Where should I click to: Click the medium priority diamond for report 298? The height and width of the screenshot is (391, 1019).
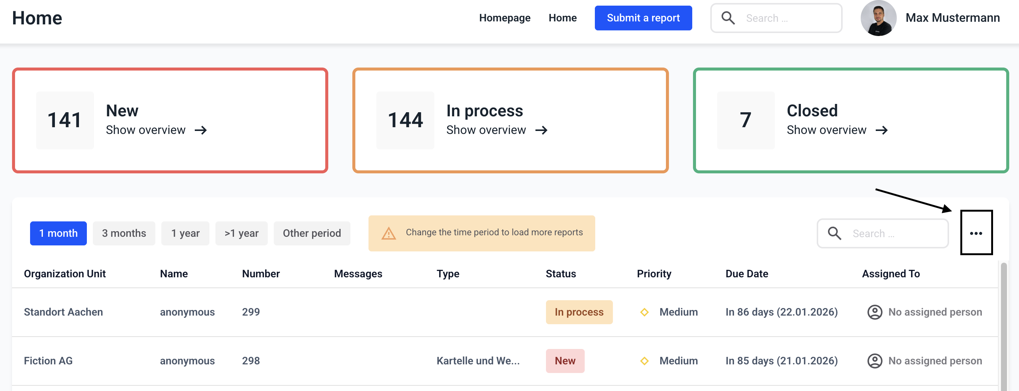pos(644,361)
